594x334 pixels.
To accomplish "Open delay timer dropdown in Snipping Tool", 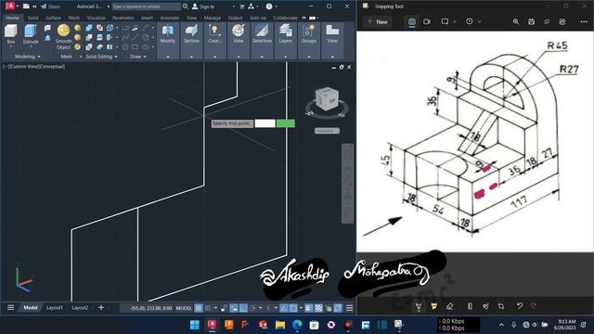I will 479,21.
